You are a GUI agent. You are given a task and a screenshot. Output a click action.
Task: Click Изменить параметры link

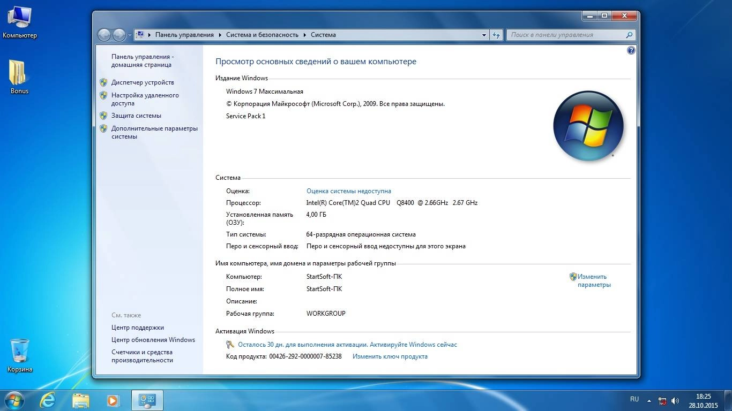coord(594,281)
